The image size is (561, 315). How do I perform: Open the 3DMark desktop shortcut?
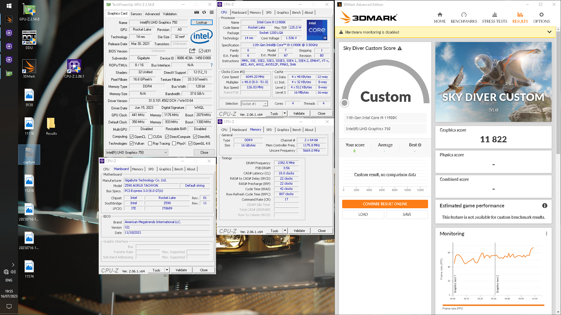29,69
